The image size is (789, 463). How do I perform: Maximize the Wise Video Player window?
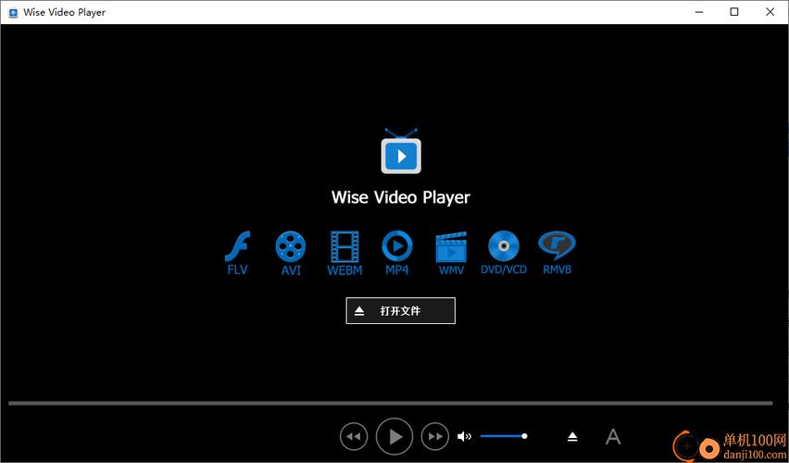click(x=734, y=12)
